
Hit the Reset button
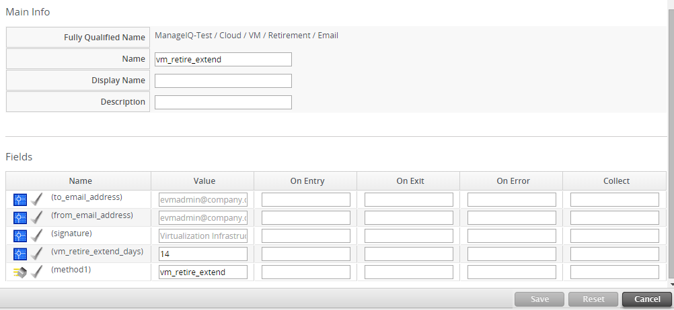[593, 299]
